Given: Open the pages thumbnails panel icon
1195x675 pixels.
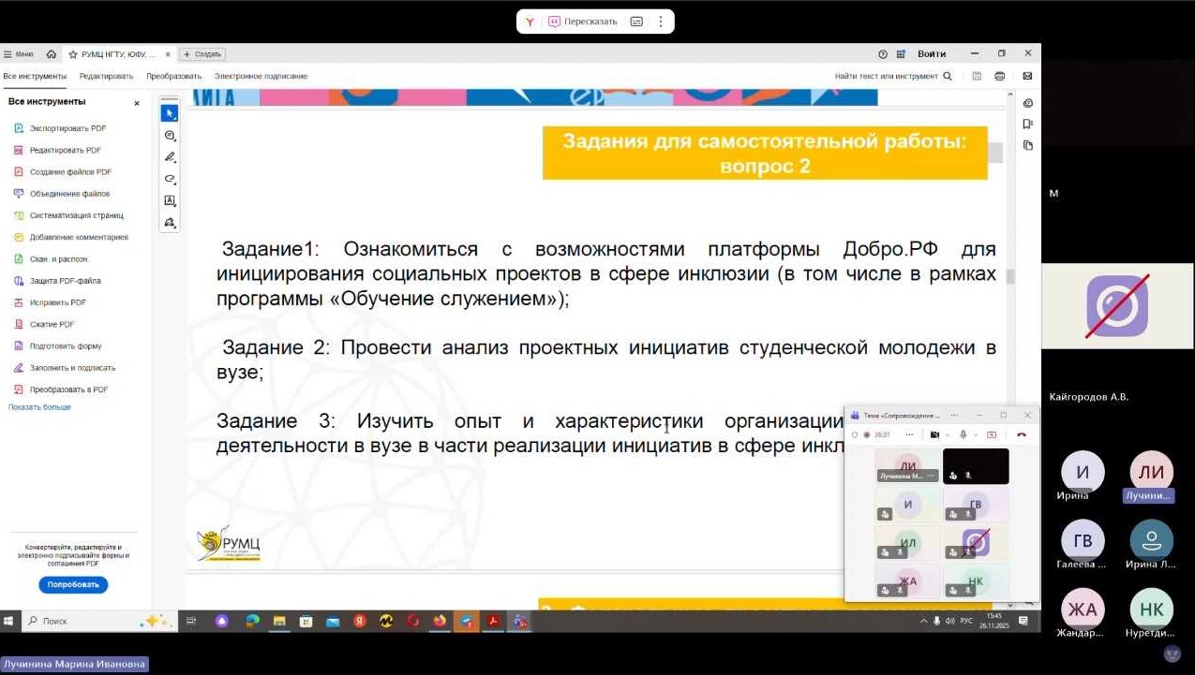Looking at the screenshot, I should (x=1028, y=145).
